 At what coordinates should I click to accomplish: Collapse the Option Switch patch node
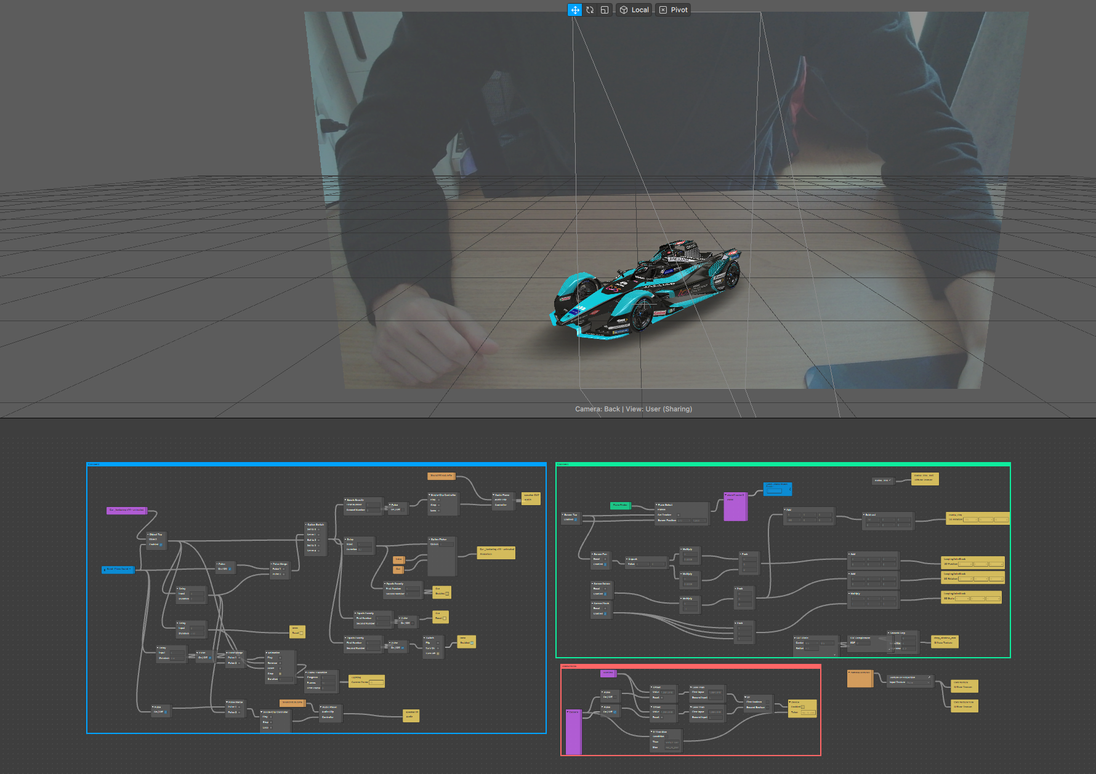[305, 524]
